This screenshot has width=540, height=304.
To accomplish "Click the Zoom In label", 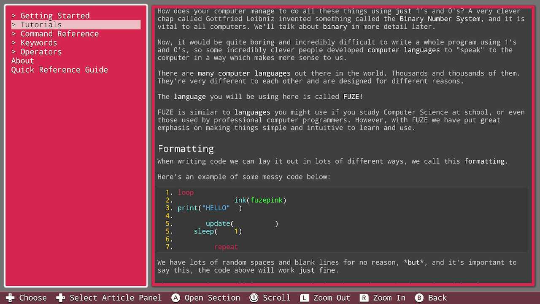I will click(389, 298).
